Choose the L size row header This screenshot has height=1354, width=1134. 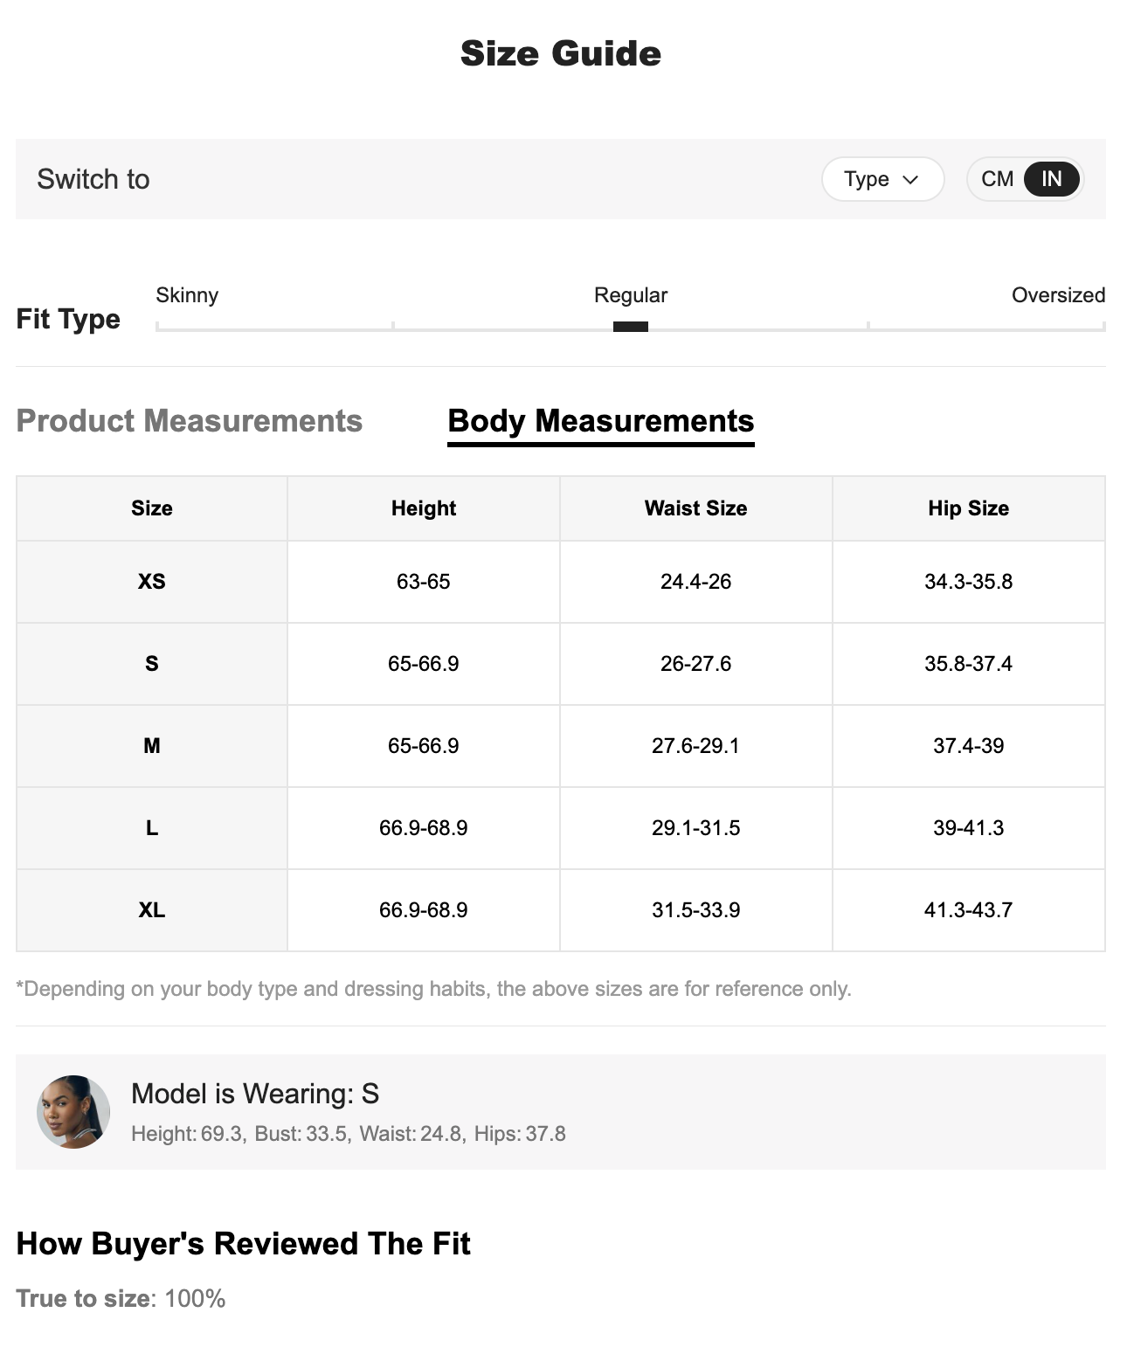(152, 828)
